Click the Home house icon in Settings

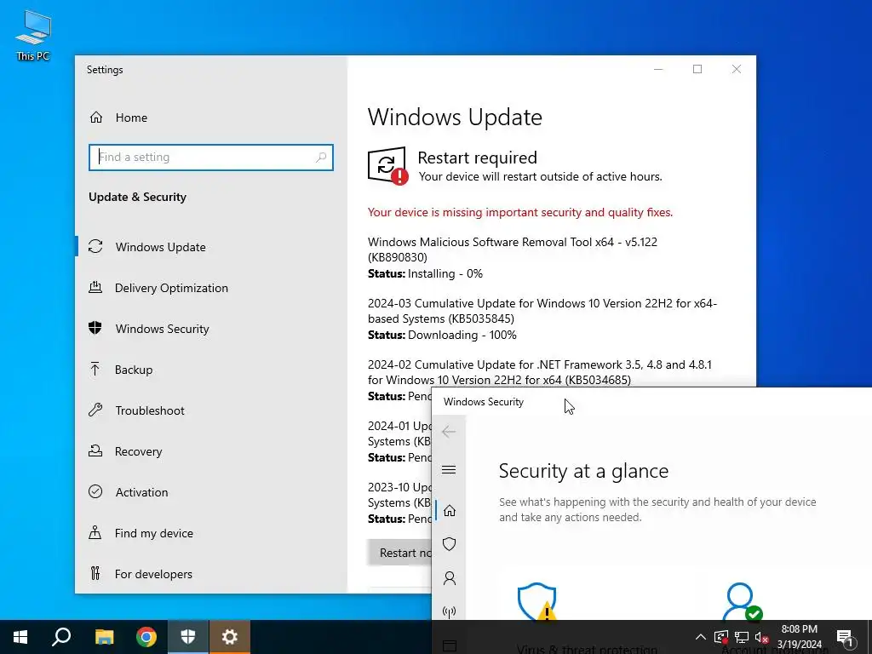pos(96,118)
